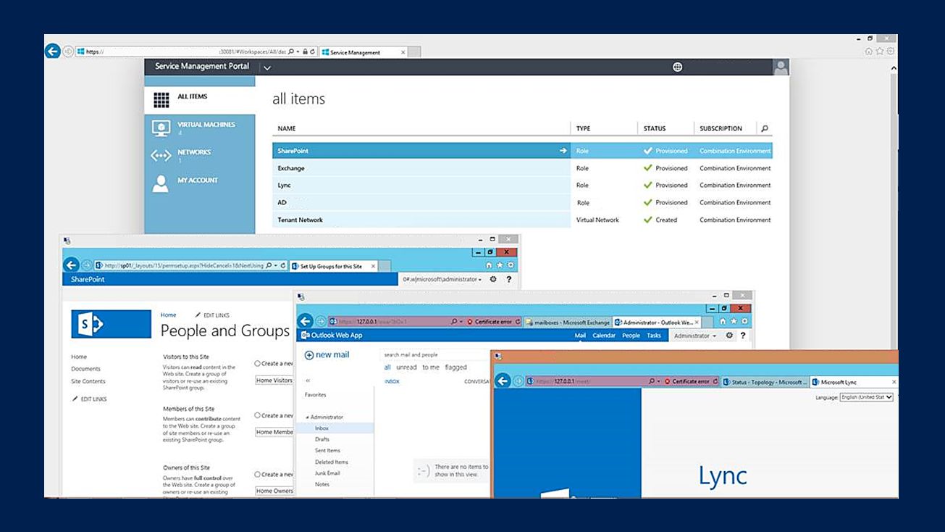This screenshot has height=532, width=945.
Task: Filter Outlook messages by unread
Action: pos(406,367)
